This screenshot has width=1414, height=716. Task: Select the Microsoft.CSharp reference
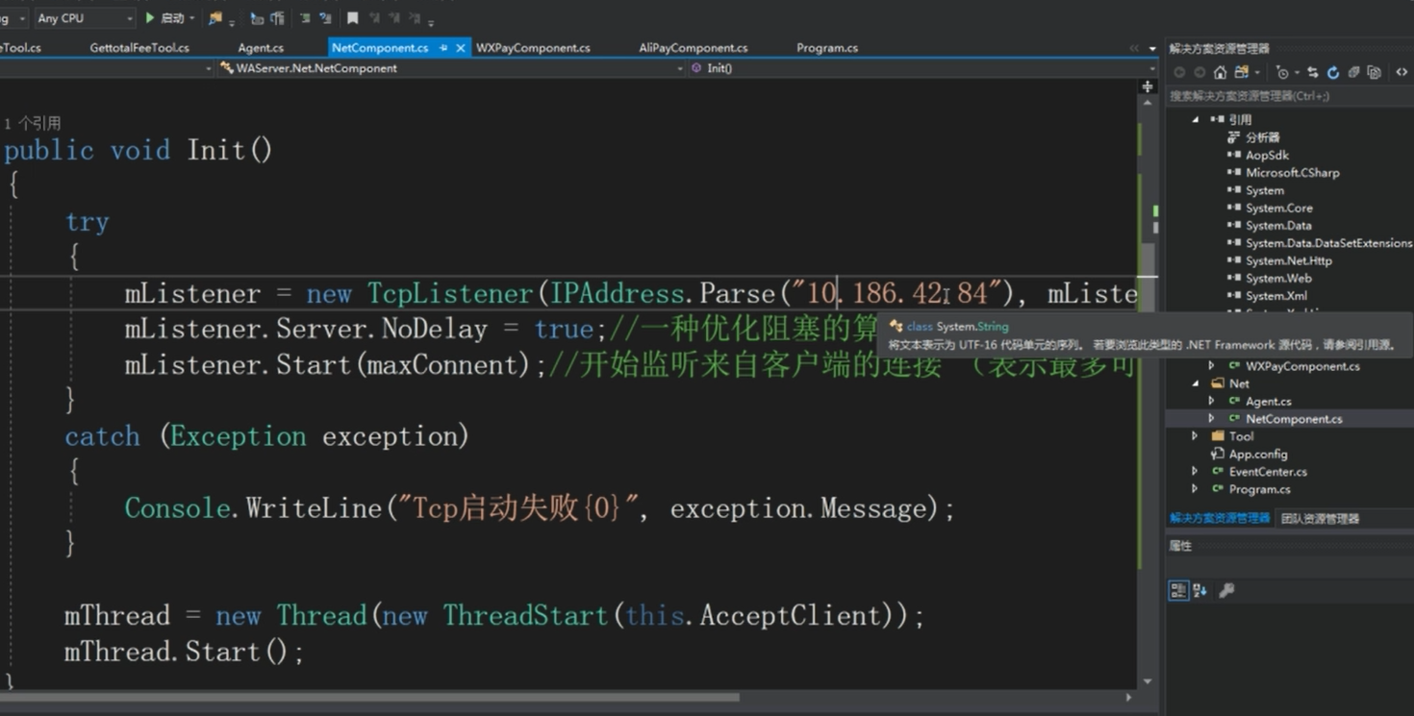(1292, 173)
